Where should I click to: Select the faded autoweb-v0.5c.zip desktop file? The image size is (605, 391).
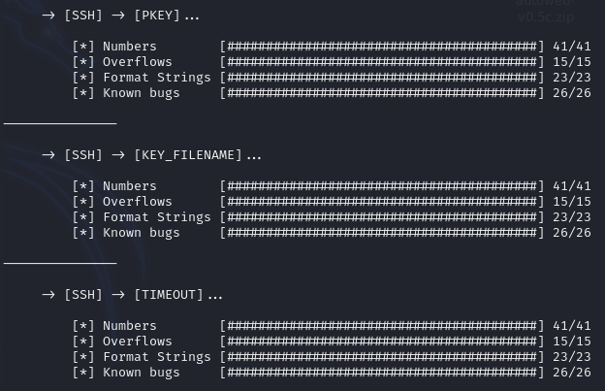point(546,11)
